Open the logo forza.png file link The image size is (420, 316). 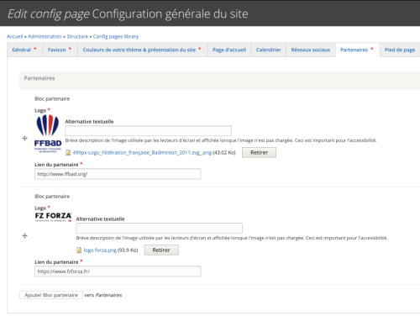(100, 250)
